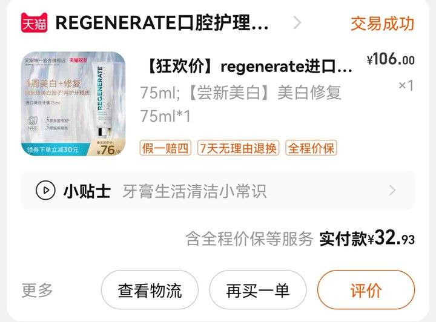Play the 小贴士 video tip icon
Viewport: 436px width, 322px height.
coord(45,191)
